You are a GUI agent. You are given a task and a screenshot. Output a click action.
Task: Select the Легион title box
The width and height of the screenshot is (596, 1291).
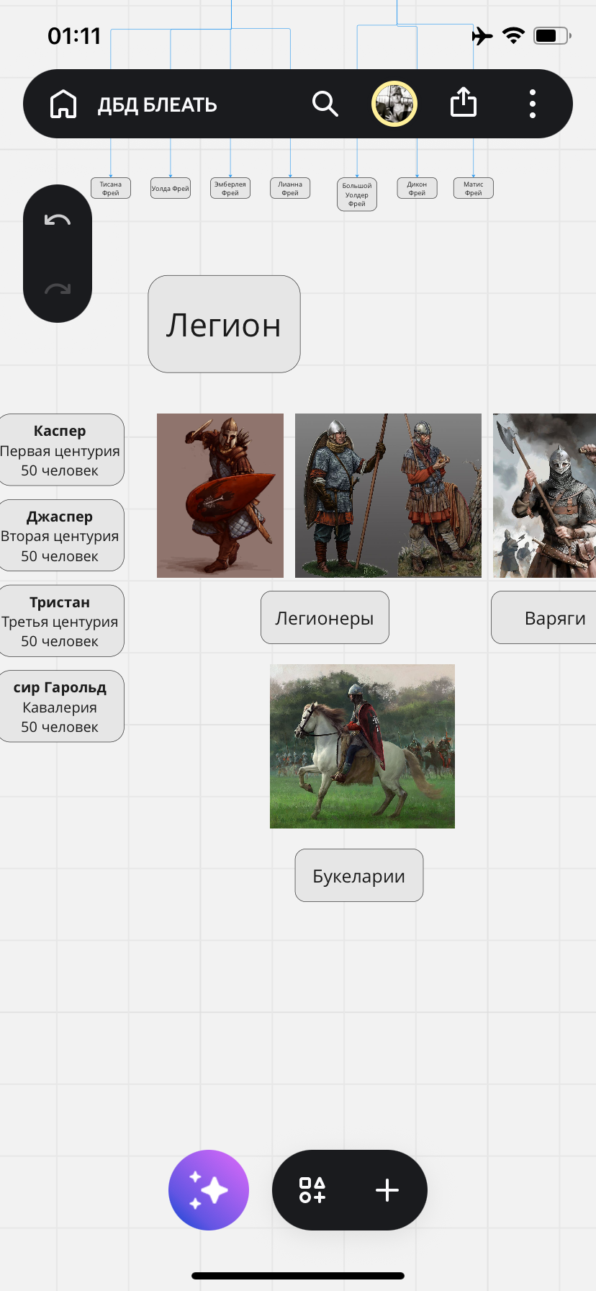coord(224,324)
